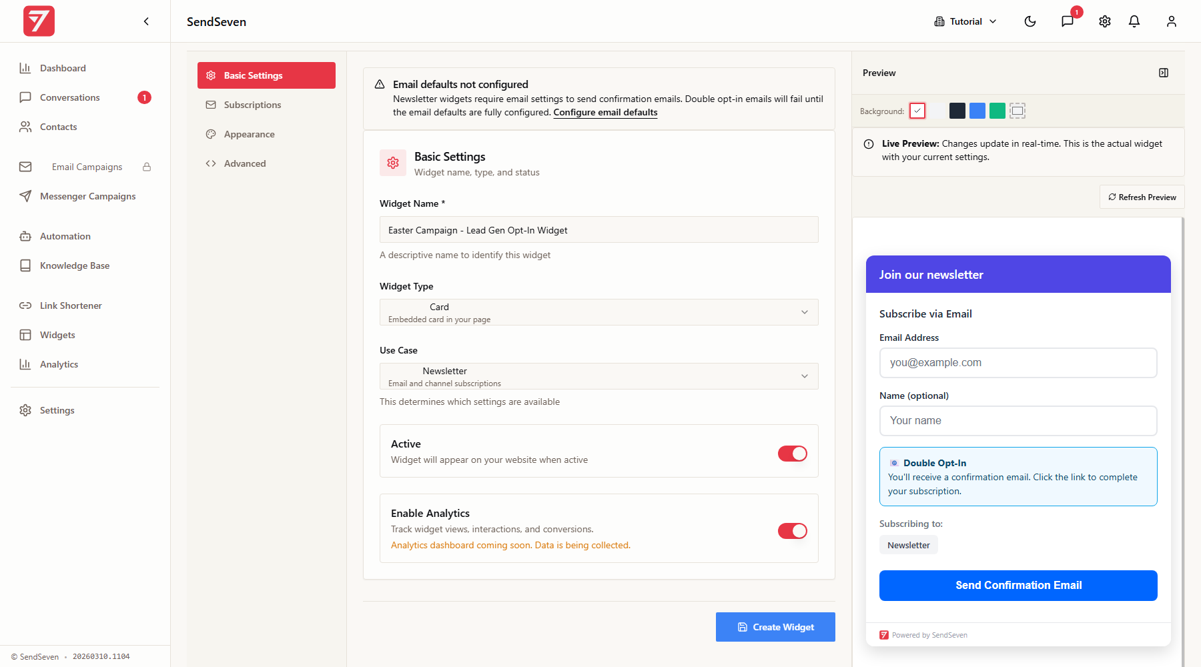
Task: Click the Refresh Preview button
Action: click(1142, 197)
